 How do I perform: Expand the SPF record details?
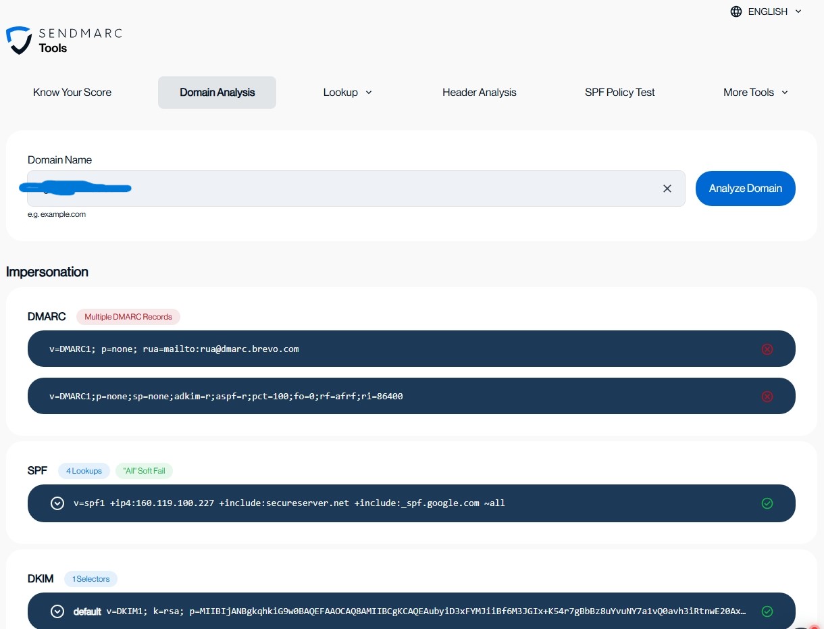click(57, 503)
